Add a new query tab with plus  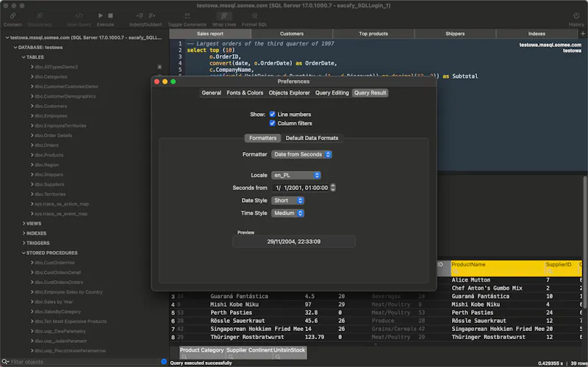click(x=583, y=34)
